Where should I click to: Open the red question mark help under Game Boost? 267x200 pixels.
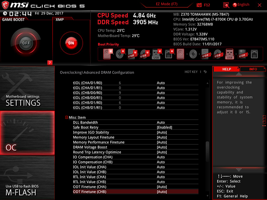coord(50,63)
